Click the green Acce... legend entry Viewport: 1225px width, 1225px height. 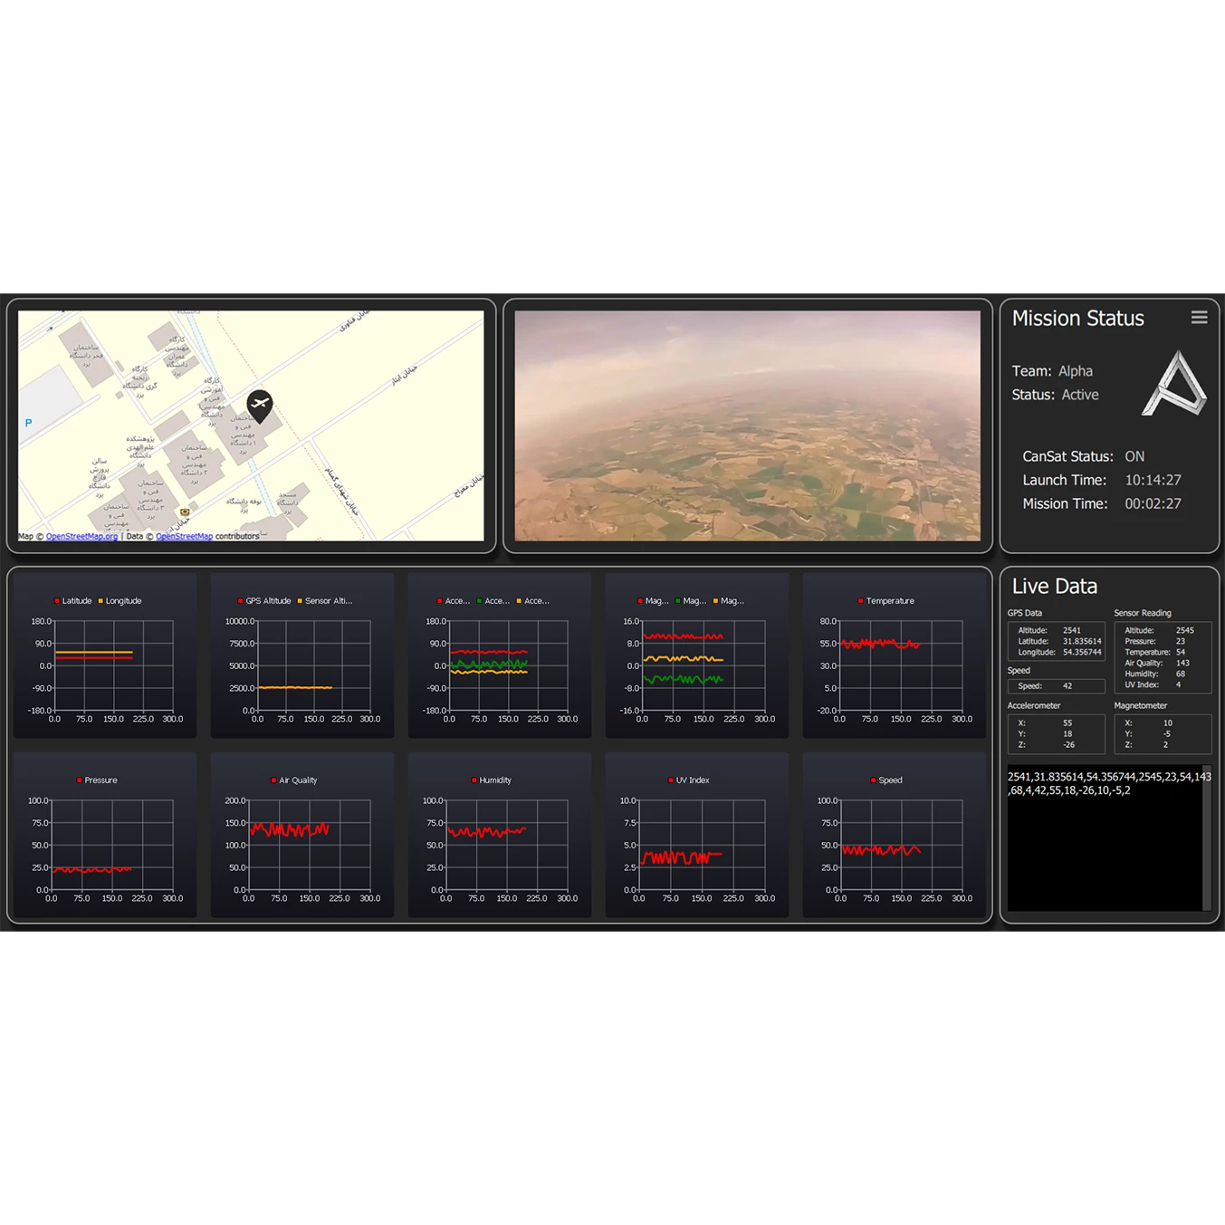coord(493,600)
